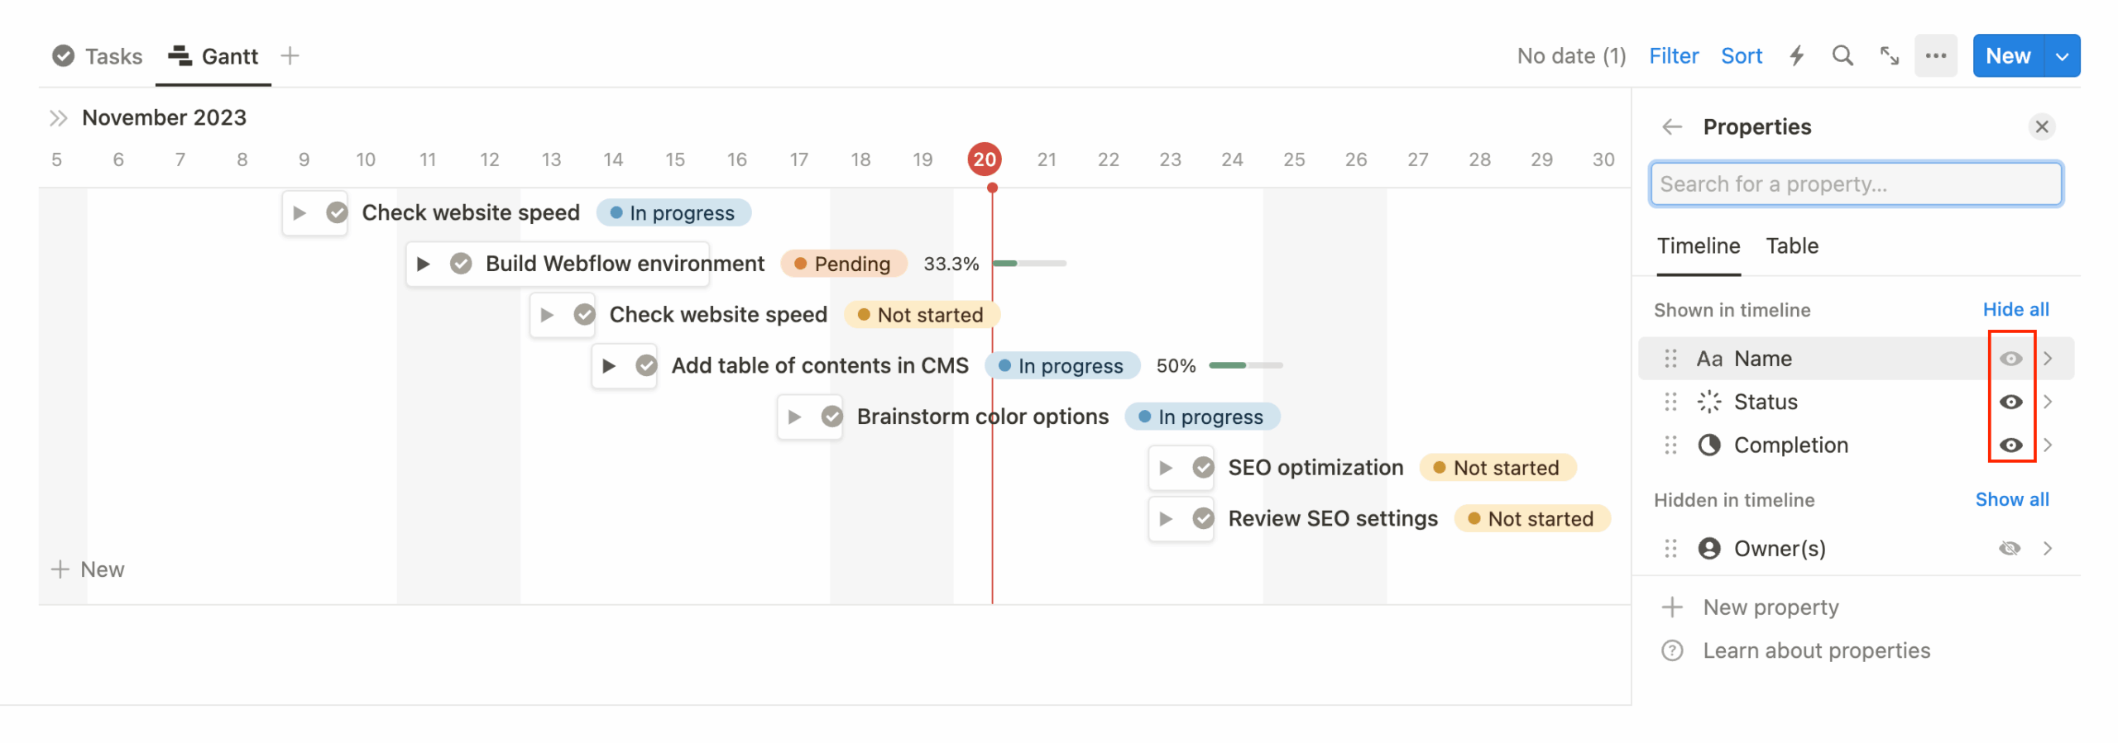Go back using Properties panel arrow
2118x743 pixels.
(x=1672, y=127)
